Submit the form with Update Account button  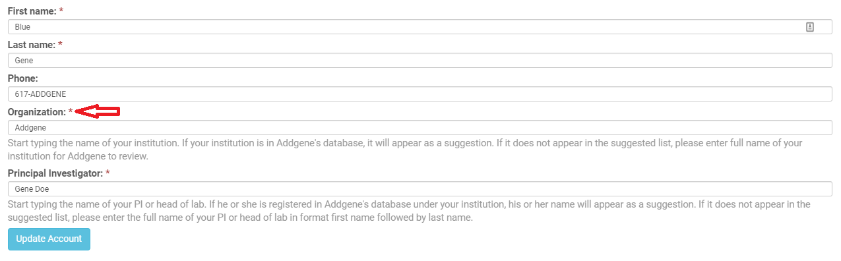[49, 239]
